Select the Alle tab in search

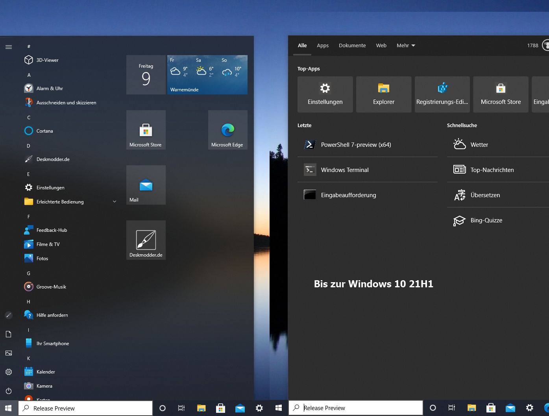pos(302,45)
